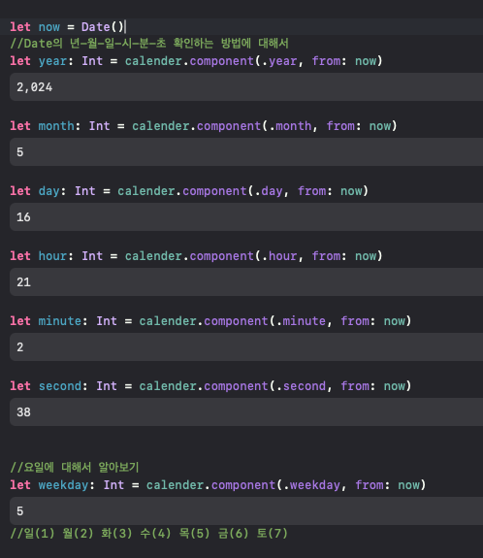Image resolution: width=483 pixels, height=558 pixels.
Task: Click the '.month' argument in component call
Action: 290,126
